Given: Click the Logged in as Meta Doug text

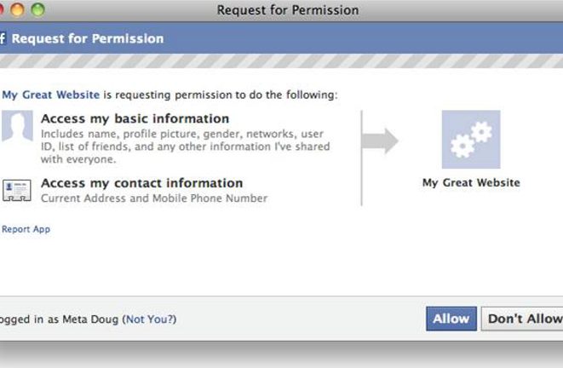Looking at the screenshot, I should pyautogui.click(x=59, y=319).
